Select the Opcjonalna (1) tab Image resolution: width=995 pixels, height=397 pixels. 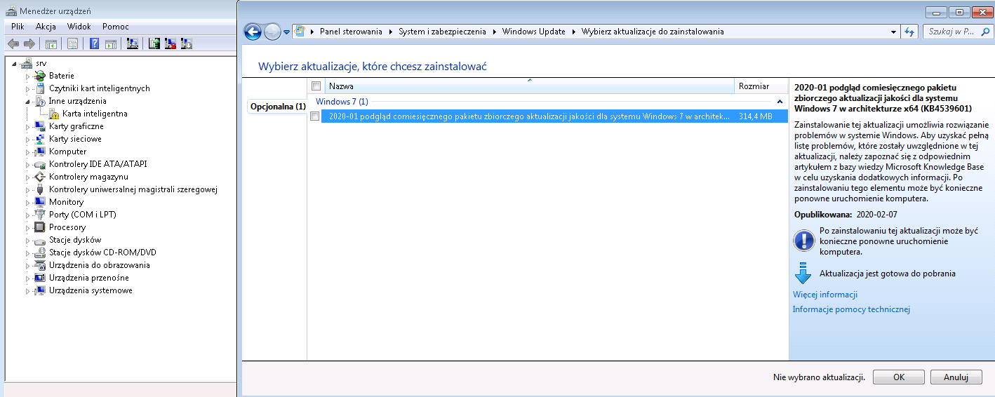click(277, 107)
